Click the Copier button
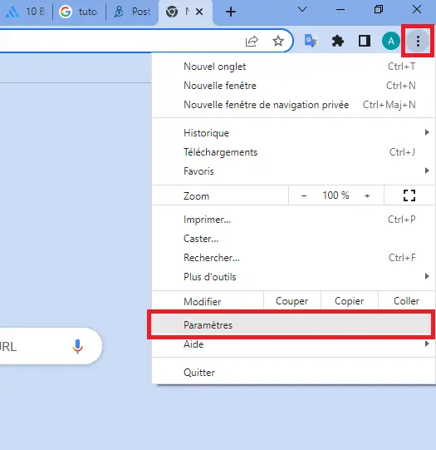This screenshot has height=450, width=436. (349, 301)
